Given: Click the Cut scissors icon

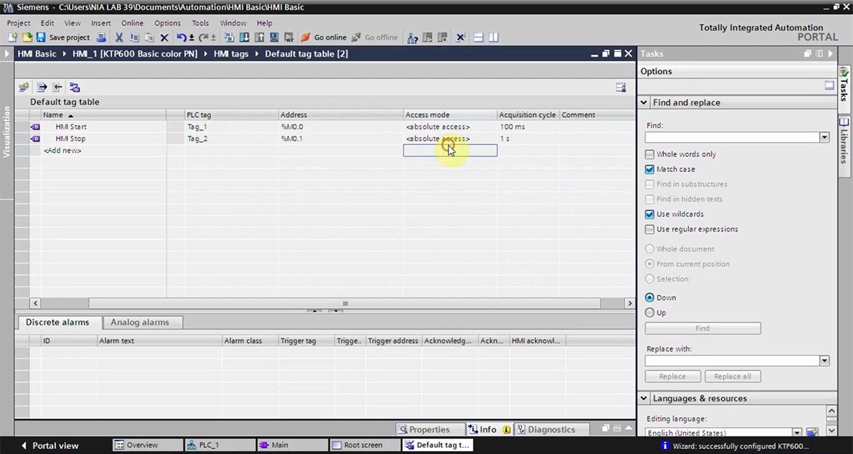Looking at the screenshot, I should pos(119,38).
